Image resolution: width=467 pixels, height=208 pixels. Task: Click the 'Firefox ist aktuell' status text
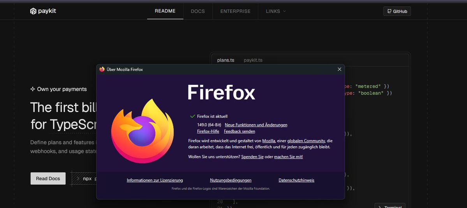[212, 117]
